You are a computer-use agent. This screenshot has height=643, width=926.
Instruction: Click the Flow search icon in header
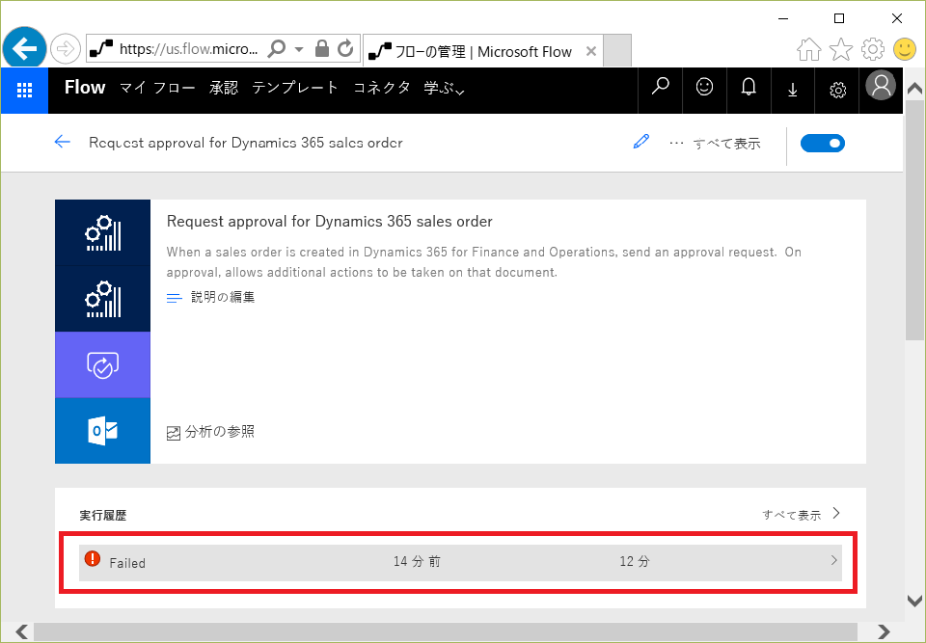click(660, 88)
